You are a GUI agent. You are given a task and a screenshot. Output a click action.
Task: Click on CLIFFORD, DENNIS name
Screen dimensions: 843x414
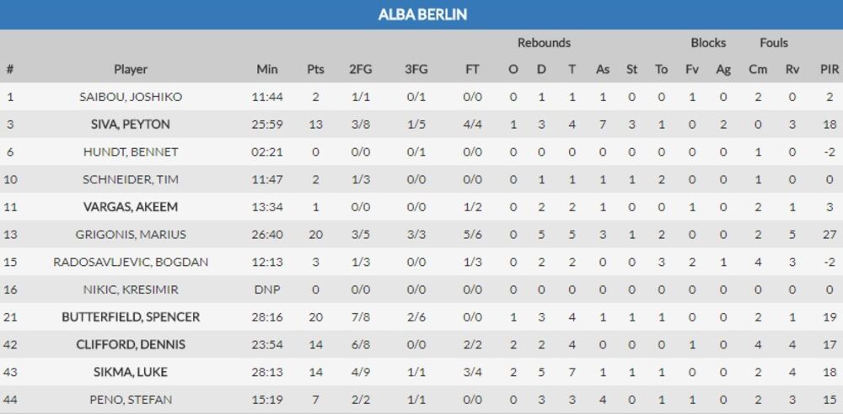tap(131, 345)
